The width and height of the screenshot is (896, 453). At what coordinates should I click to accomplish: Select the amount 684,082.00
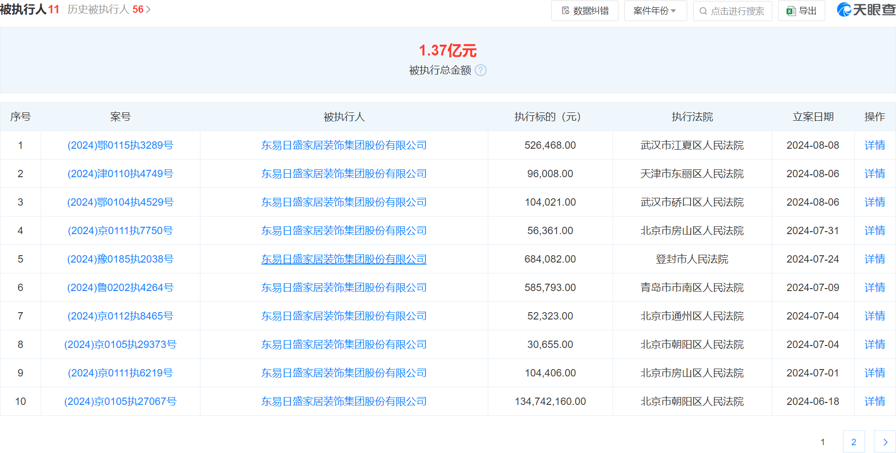[x=550, y=259]
